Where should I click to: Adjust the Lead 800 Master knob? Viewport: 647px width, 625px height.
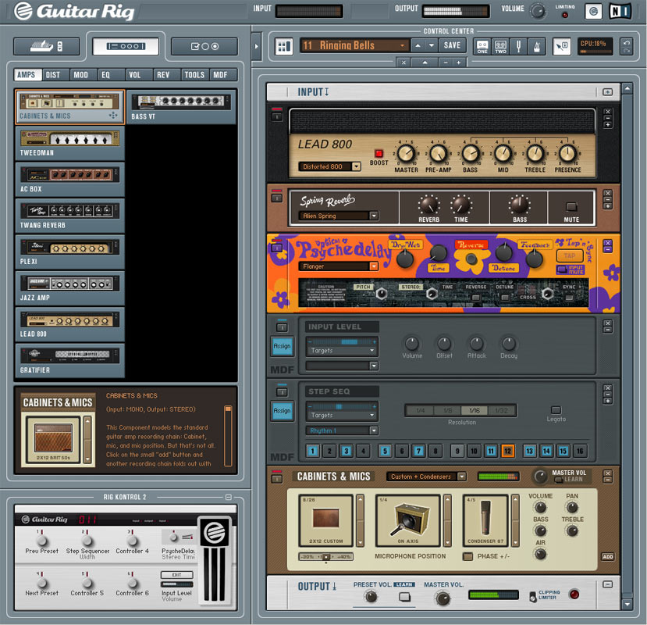coord(406,153)
